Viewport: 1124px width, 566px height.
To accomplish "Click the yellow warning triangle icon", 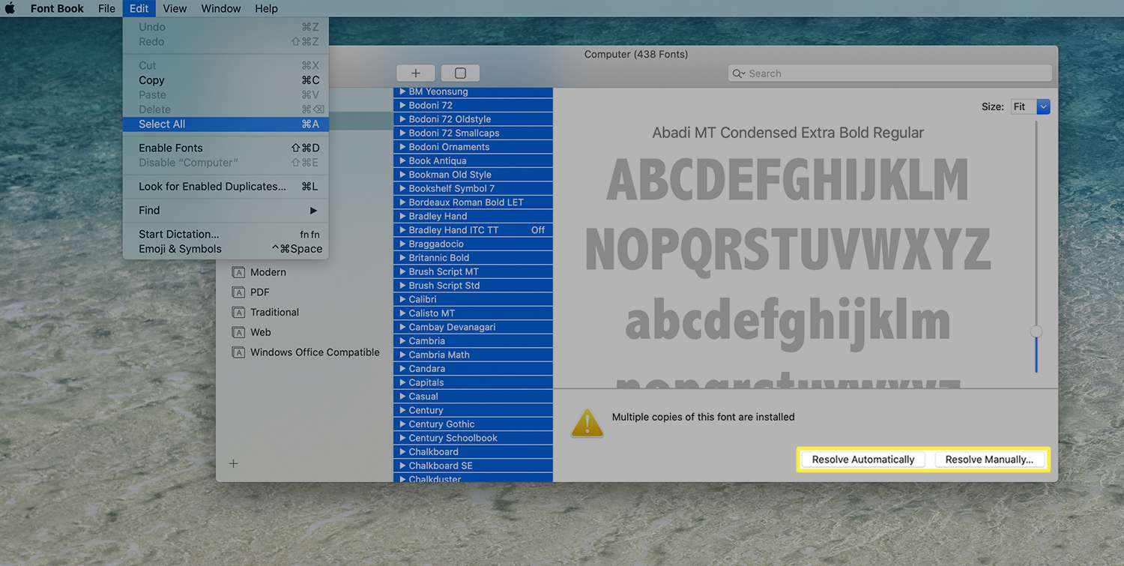I will pyautogui.click(x=587, y=424).
